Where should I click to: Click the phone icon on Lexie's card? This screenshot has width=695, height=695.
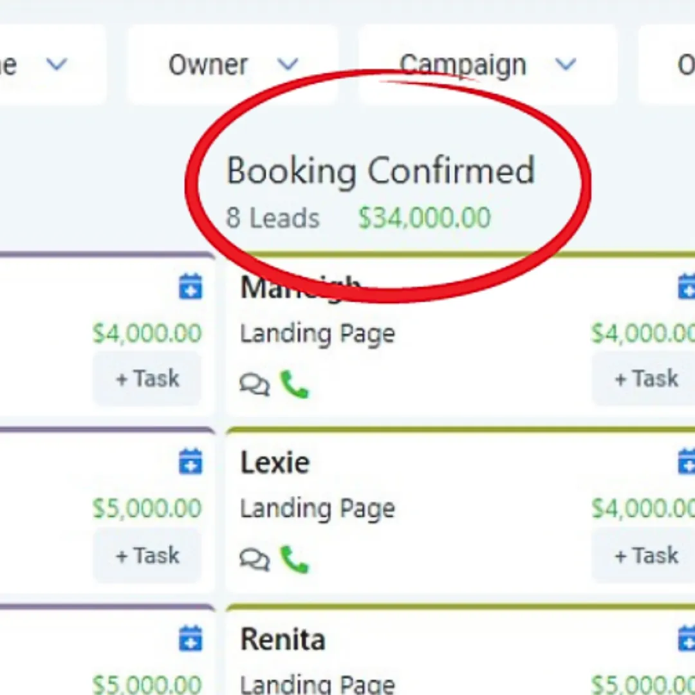[x=295, y=559]
